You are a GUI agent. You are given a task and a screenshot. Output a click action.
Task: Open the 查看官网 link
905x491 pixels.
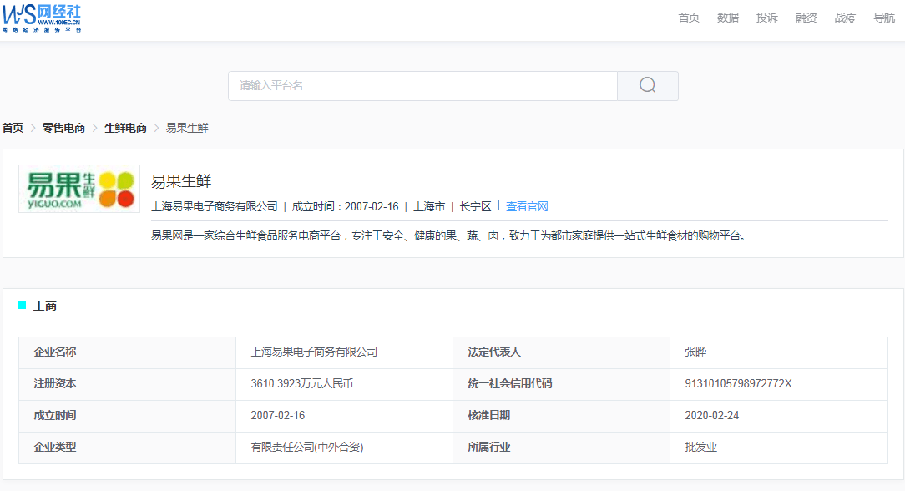click(x=527, y=206)
